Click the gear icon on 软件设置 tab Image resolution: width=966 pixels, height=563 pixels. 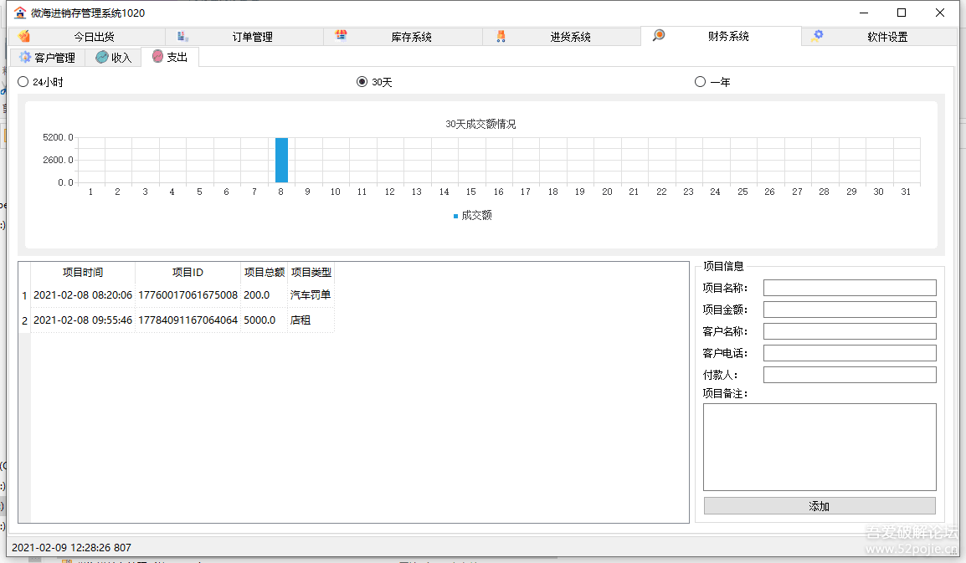[818, 35]
